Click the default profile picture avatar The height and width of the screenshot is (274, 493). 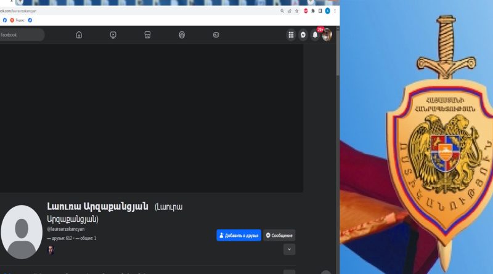pyautogui.click(x=22, y=232)
